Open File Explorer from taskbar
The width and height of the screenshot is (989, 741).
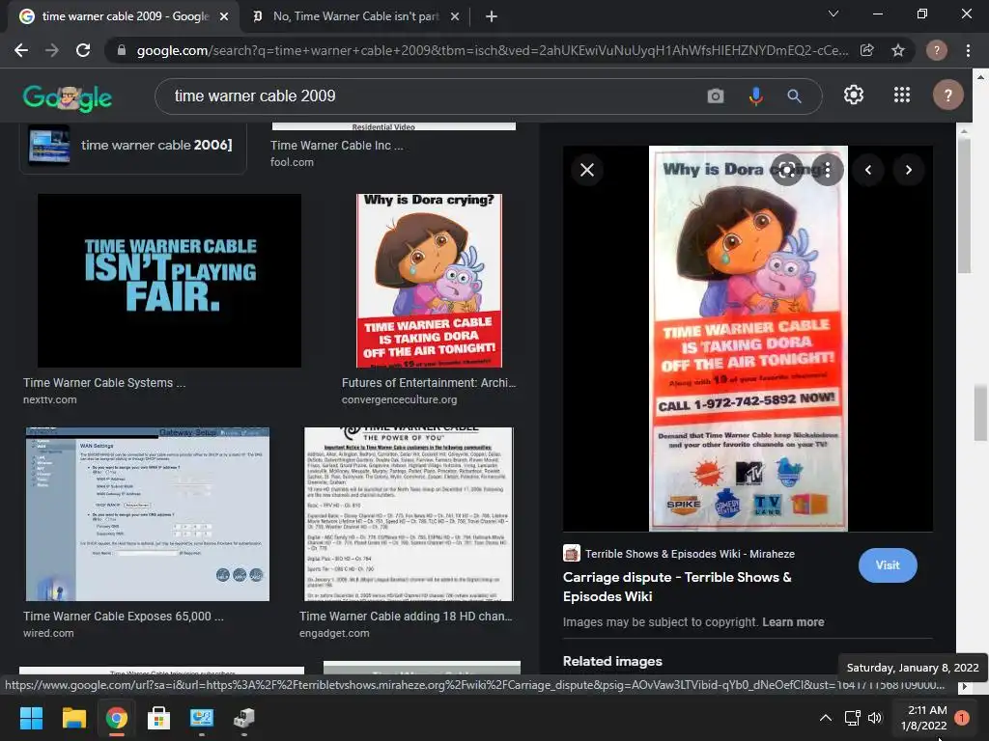73,718
